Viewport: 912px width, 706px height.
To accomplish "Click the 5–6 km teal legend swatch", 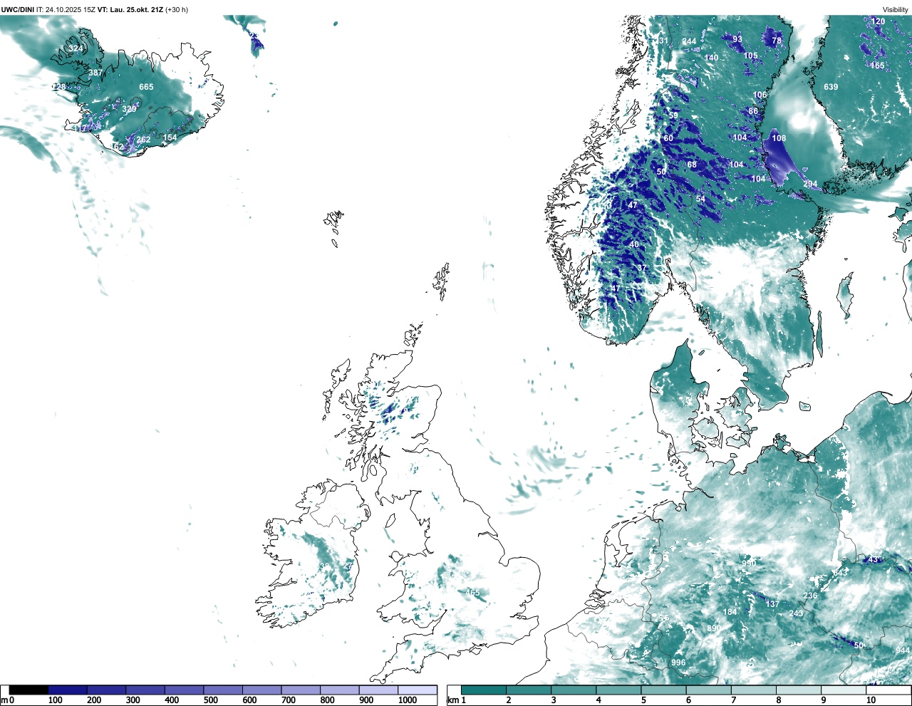I will [x=663, y=690].
